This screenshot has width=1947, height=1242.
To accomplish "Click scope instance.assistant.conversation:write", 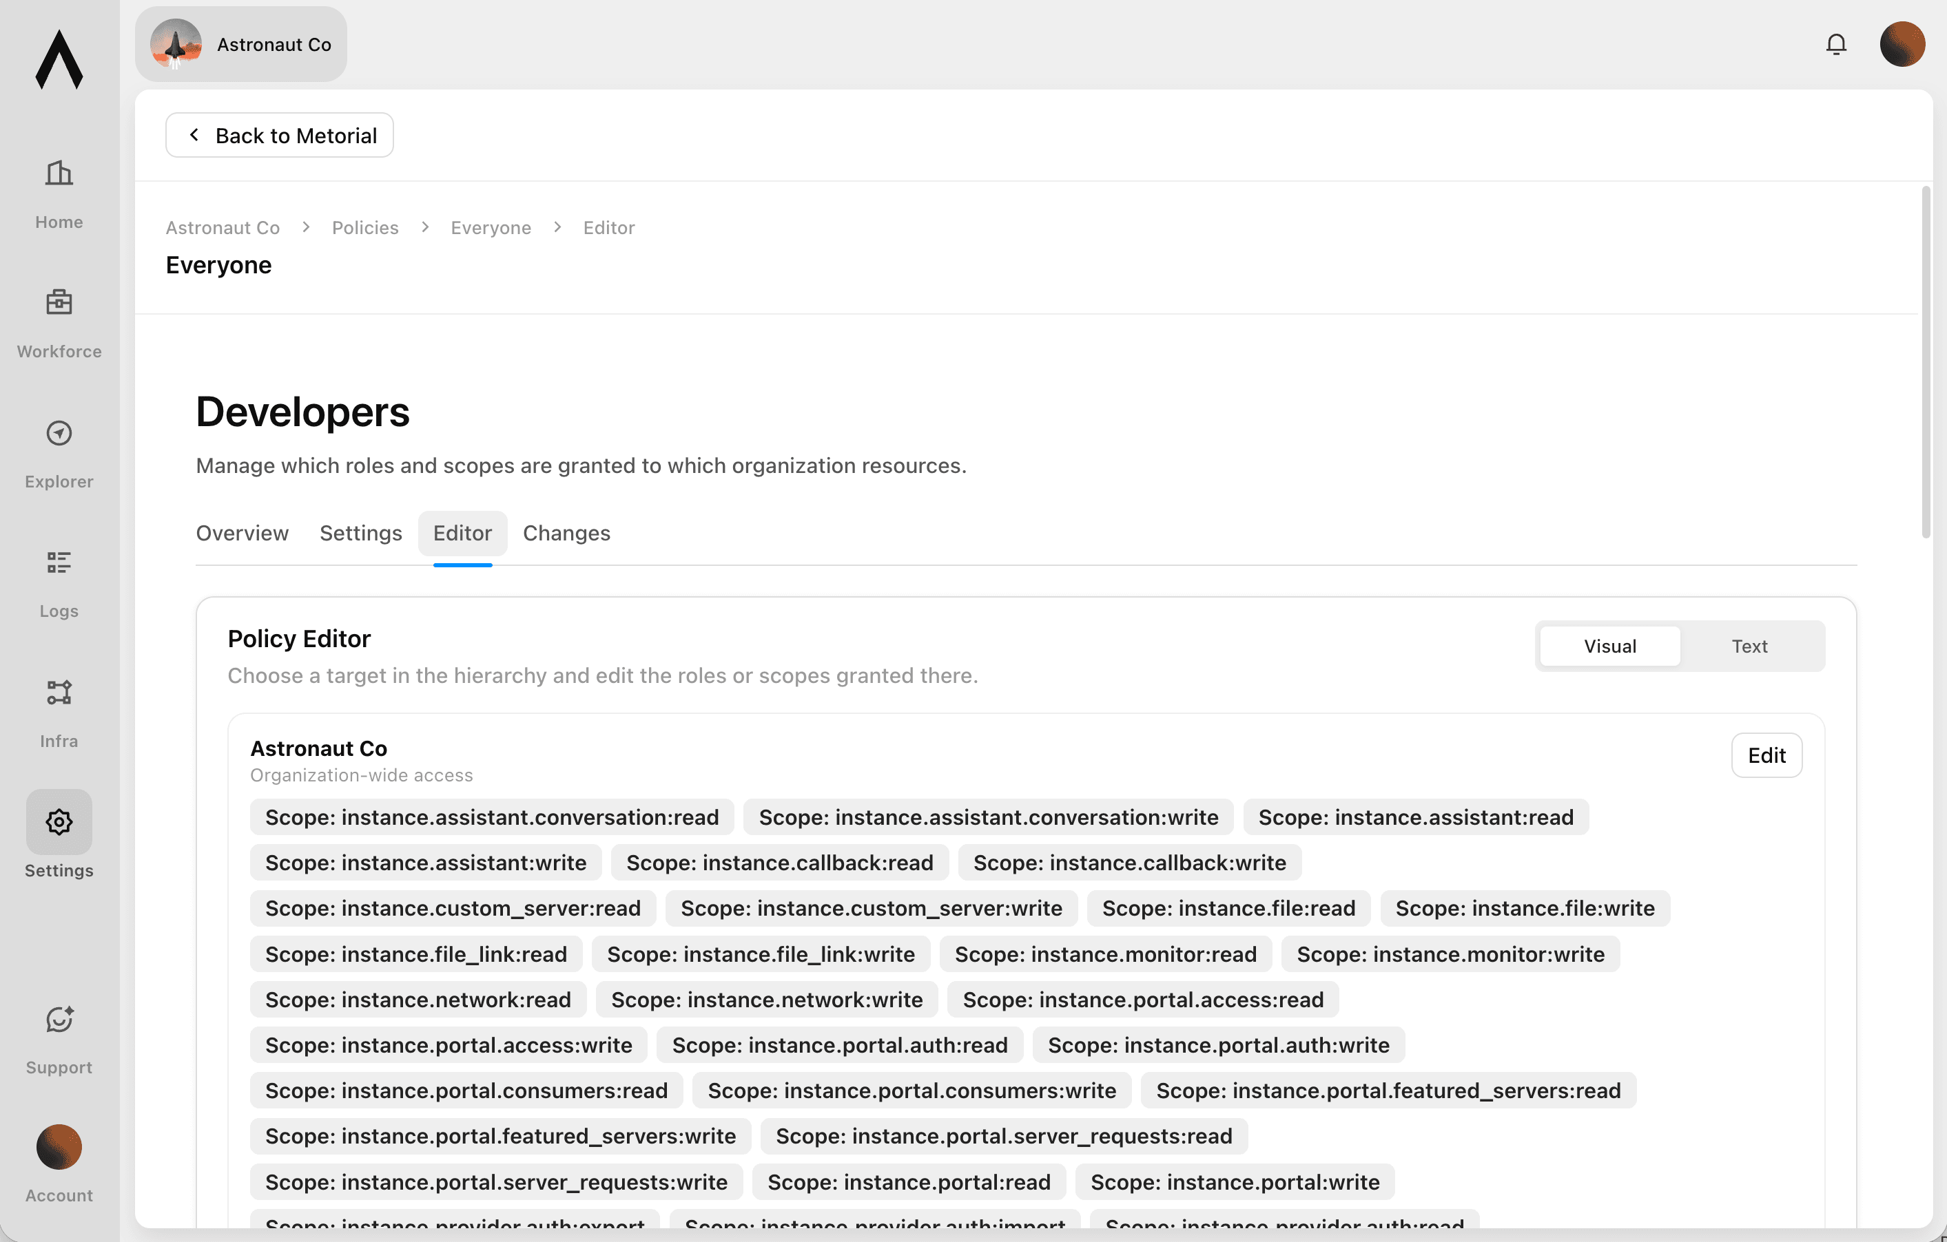I will 988,817.
